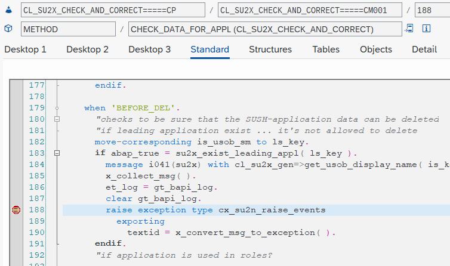Image resolution: width=450 pixels, height=266 pixels.
Task: Click the comment "if application is used in roles?
Action: (184, 255)
